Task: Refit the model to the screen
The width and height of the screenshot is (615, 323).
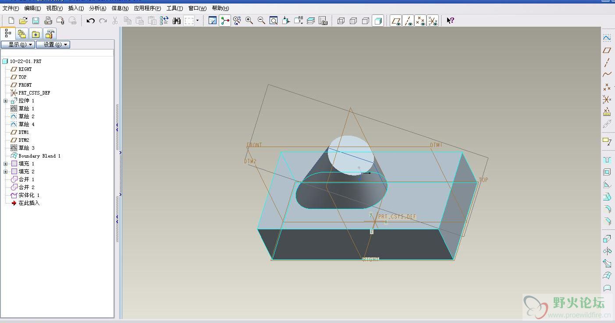Action: point(274,21)
